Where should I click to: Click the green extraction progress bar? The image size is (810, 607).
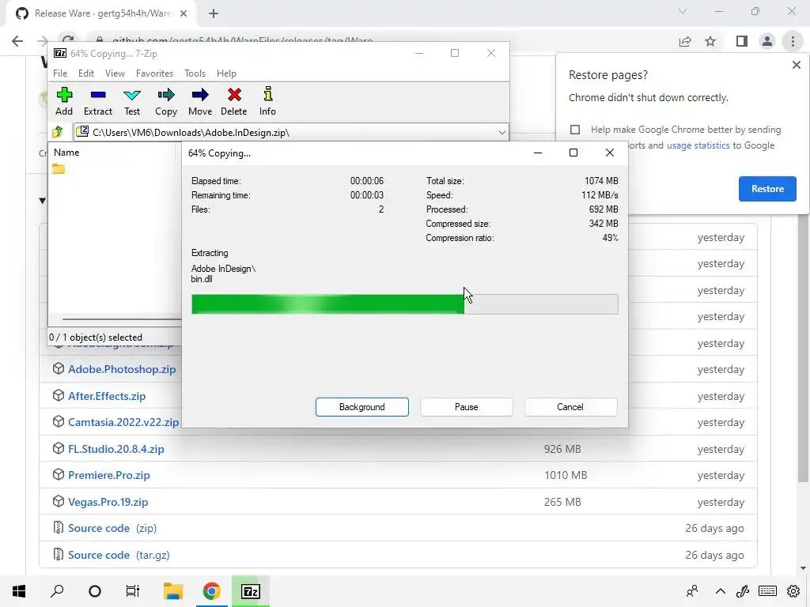coord(404,304)
